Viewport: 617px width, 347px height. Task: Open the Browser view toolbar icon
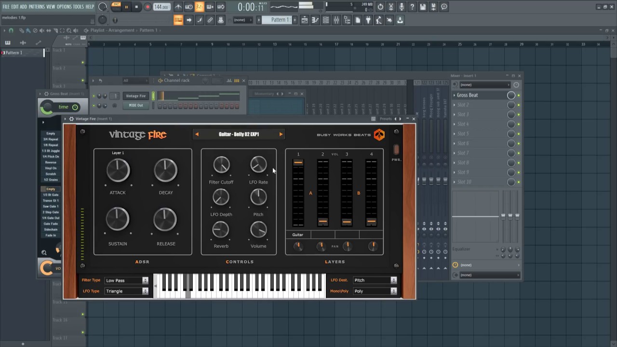pos(347,20)
